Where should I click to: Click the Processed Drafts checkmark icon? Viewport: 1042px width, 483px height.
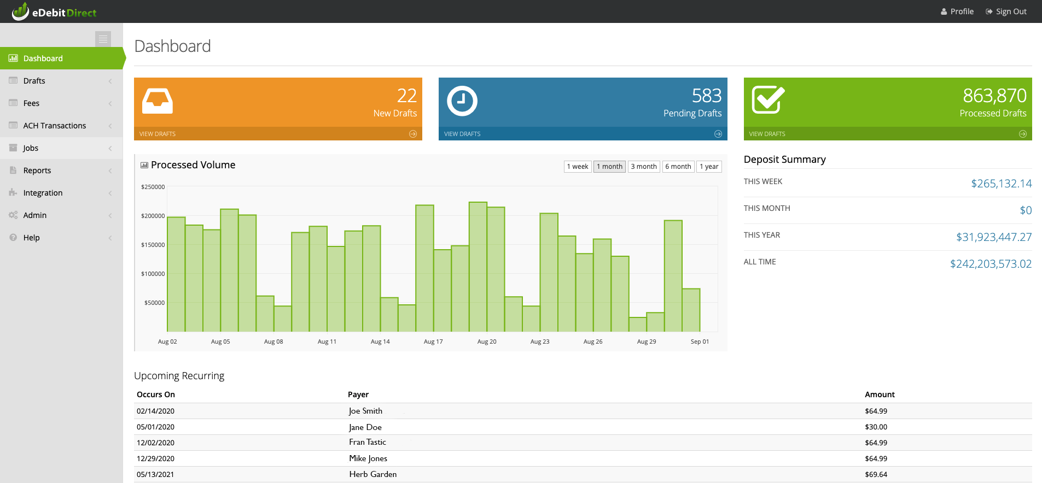[x=768, y=100]
